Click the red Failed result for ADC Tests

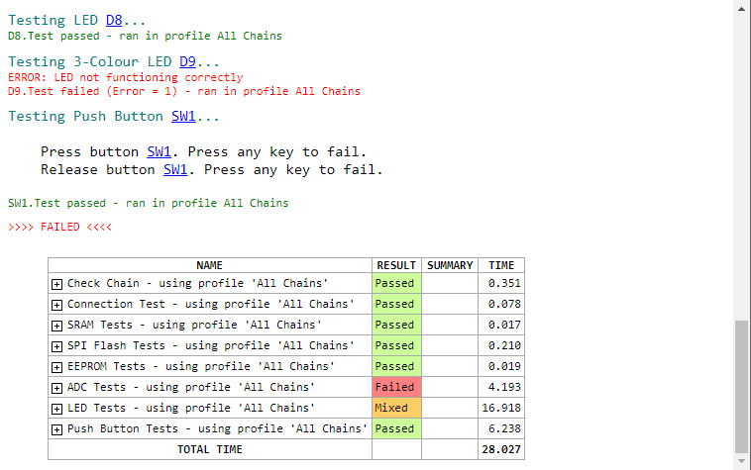396,387
